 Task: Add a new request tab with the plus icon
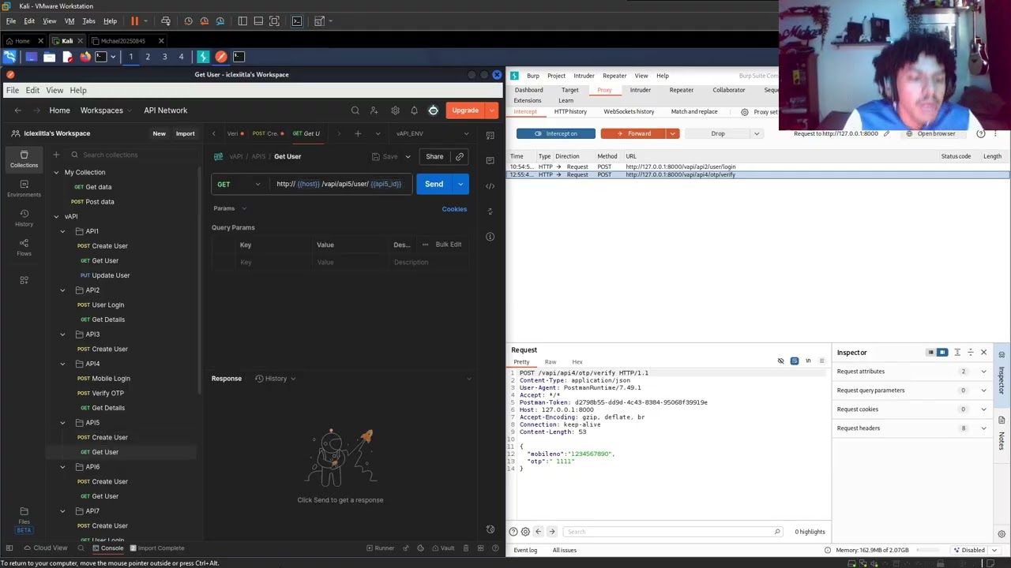[358, 133]
